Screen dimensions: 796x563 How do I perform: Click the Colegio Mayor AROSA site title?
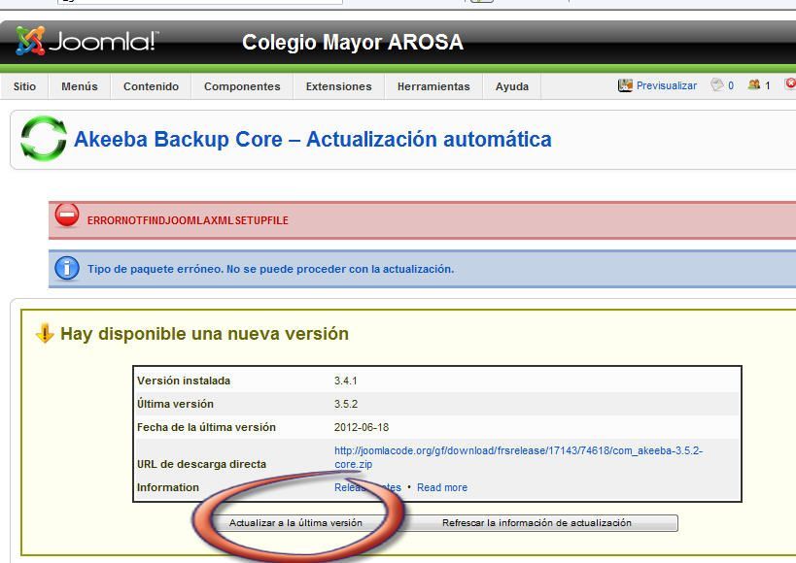pyautogui.click(x=353, y=42)
